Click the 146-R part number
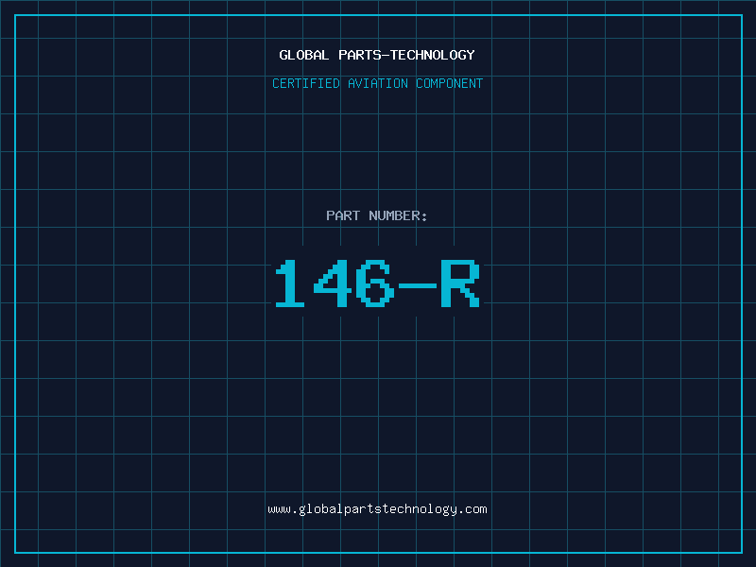This screenshot has width=756, height=567. (x=377, y=283)
